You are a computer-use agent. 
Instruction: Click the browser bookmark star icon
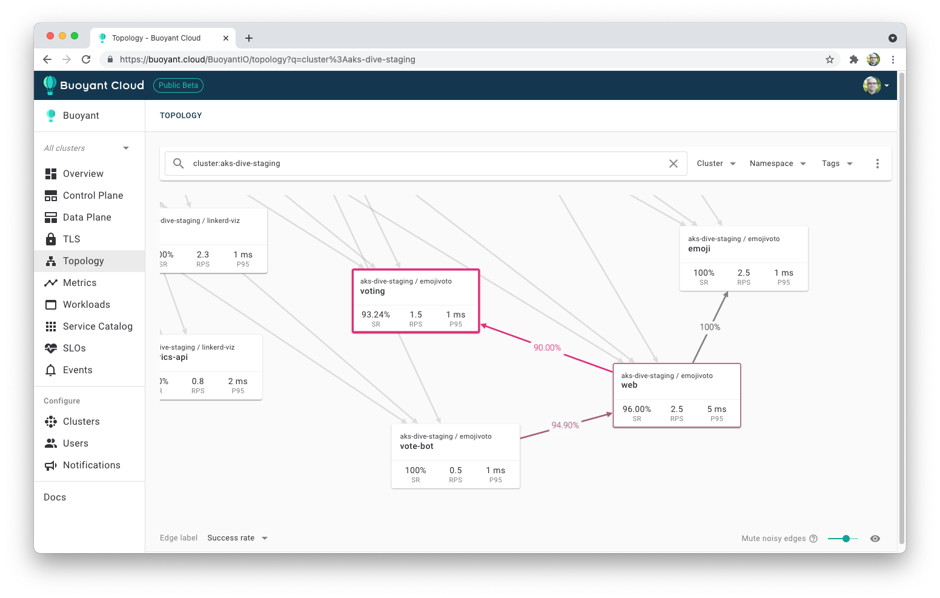[x=830, y=59]
